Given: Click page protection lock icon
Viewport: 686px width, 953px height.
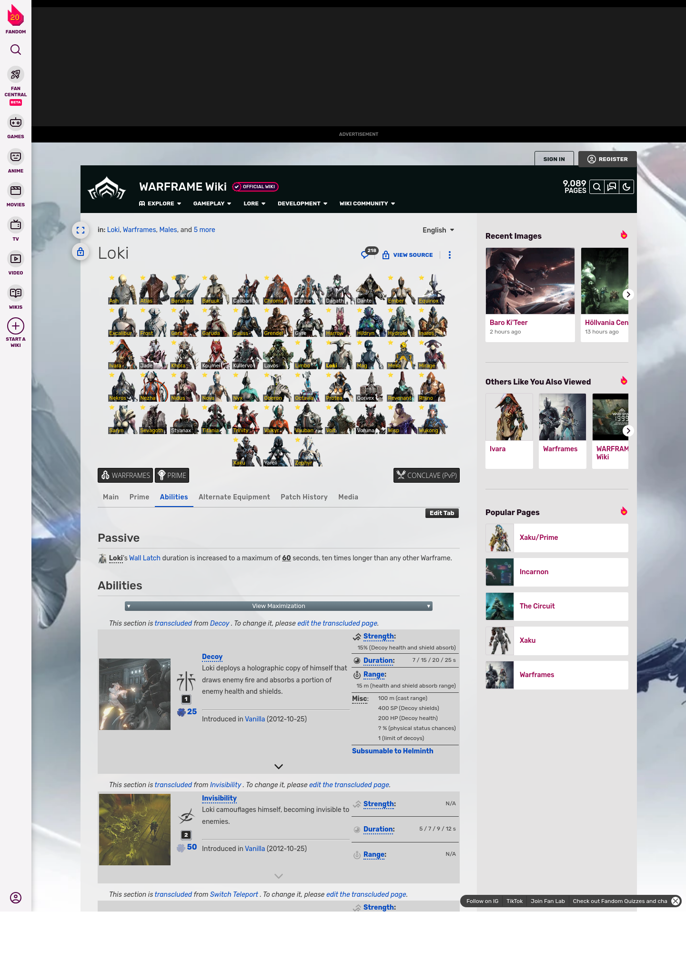Looking at the screenshot, I should tap(81, 252).
